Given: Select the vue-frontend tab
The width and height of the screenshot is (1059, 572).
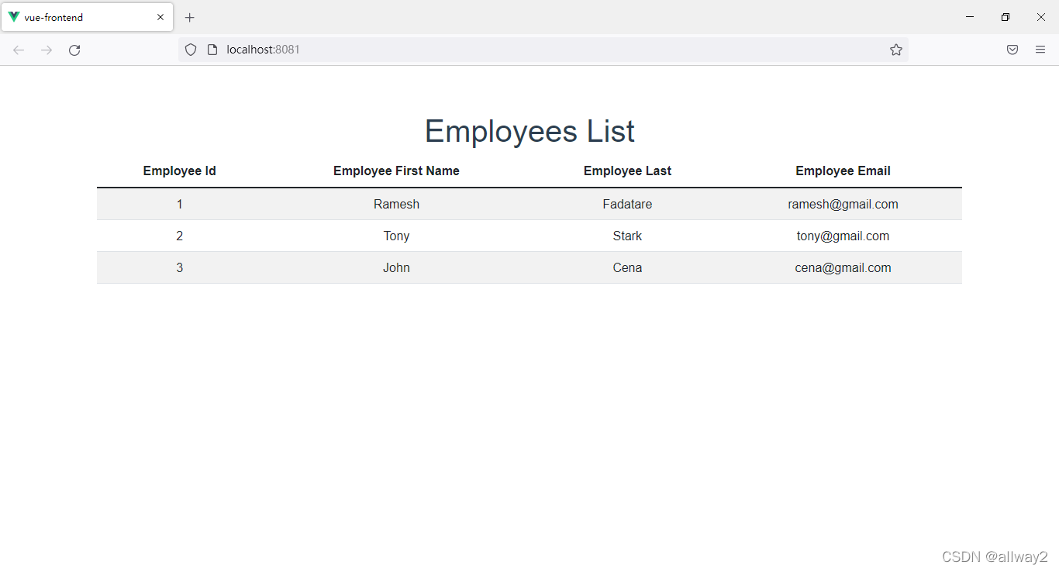Looking at the screenshot, I should 87,17.
